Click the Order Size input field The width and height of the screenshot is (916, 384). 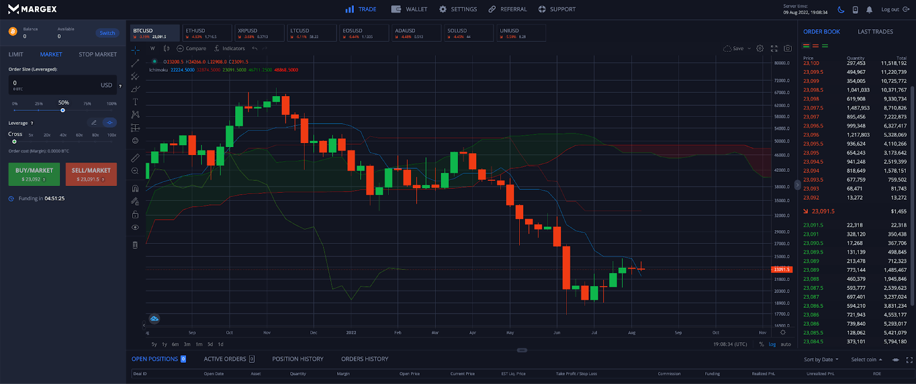tap(62, 85)
